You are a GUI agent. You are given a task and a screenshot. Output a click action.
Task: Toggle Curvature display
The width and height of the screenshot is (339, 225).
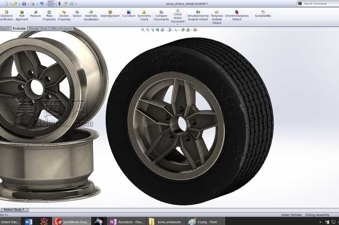click(129, 14)
